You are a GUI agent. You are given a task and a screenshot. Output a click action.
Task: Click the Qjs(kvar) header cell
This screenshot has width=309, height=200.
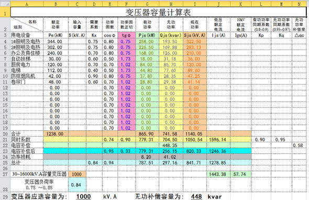[x=171, y=35]
